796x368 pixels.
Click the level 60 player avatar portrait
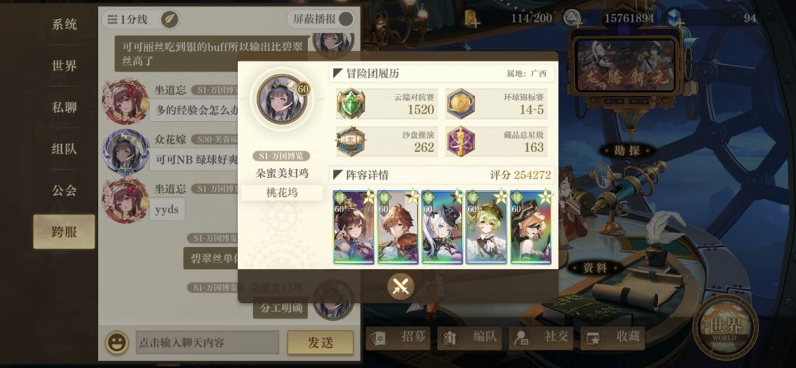click(280, 98)
